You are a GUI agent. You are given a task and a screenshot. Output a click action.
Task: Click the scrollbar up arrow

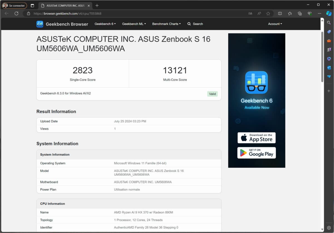pos(322,20)
